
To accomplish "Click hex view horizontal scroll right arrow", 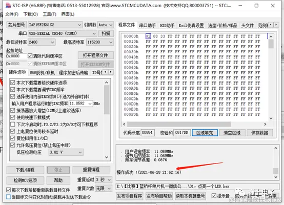I will (265, 124).
